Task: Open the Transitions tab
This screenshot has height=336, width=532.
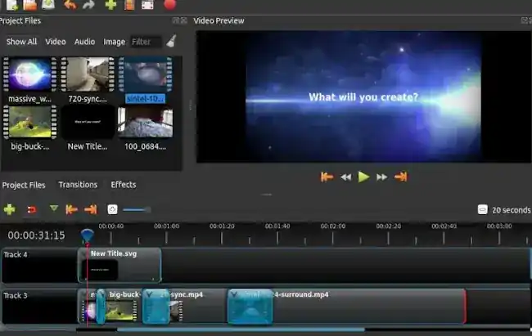Action: tap(78, 185)
